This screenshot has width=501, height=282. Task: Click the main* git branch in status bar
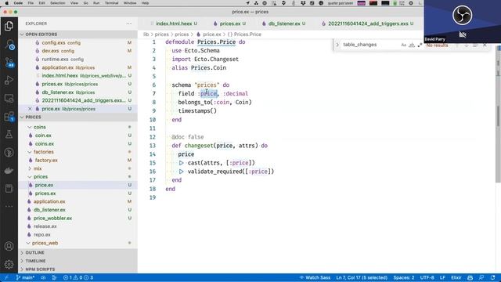[25, 277]
